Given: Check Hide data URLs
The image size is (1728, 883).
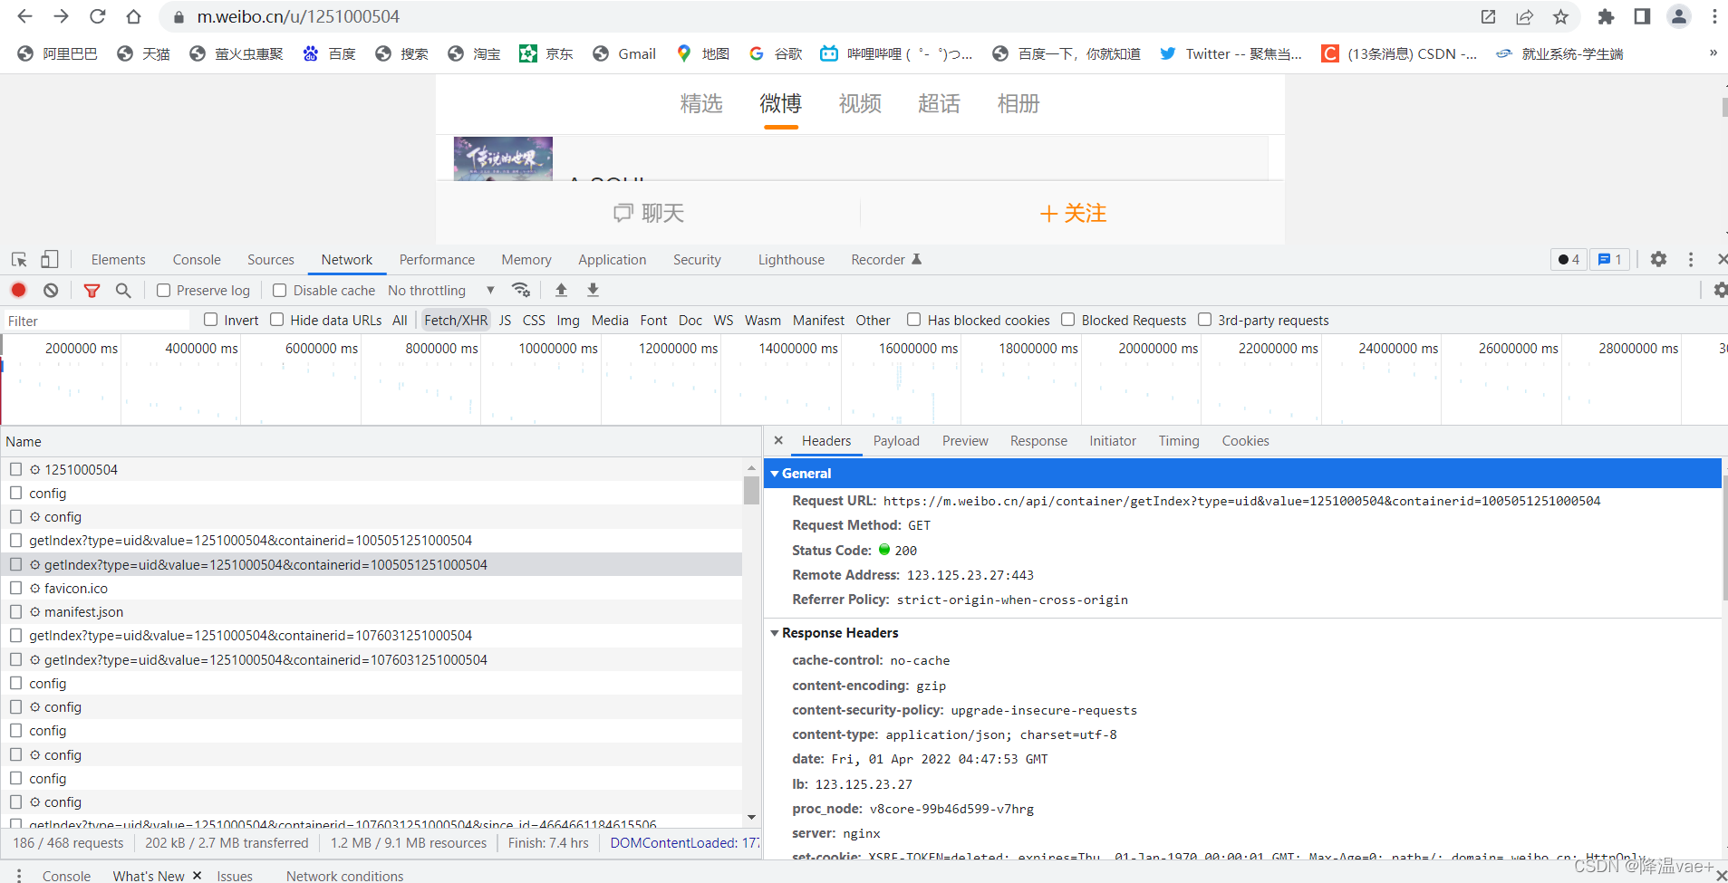Looking at the screenshot, I should point(277,320).
